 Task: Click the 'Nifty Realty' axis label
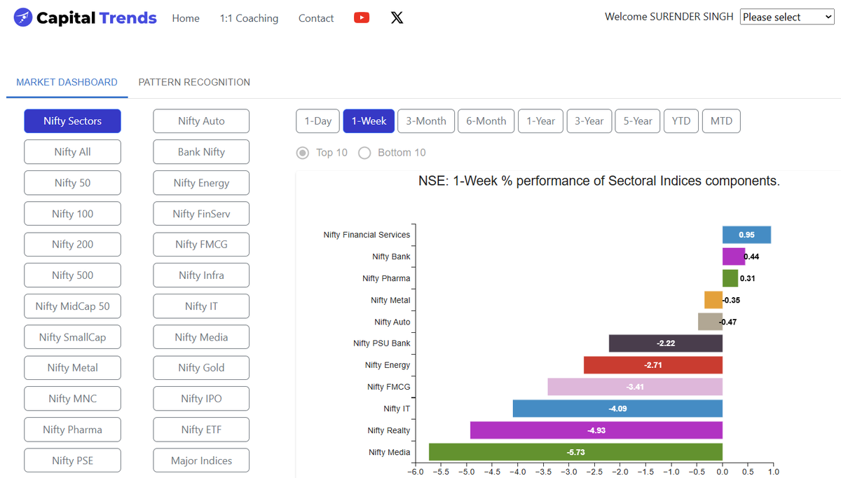coord(389,430)
